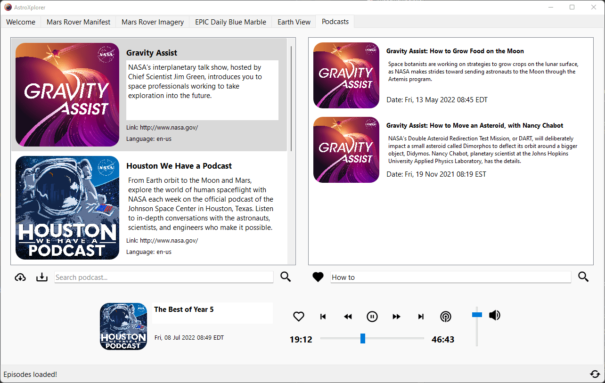The height and width of the screenshot is (383, 605).
Task: Go to the previous episode
Action: pyautogui.click(x=323, y=317)
